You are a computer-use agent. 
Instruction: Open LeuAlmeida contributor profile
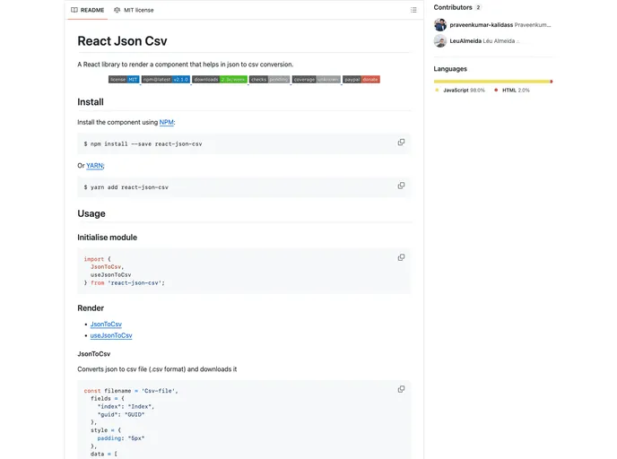point(465,41)
